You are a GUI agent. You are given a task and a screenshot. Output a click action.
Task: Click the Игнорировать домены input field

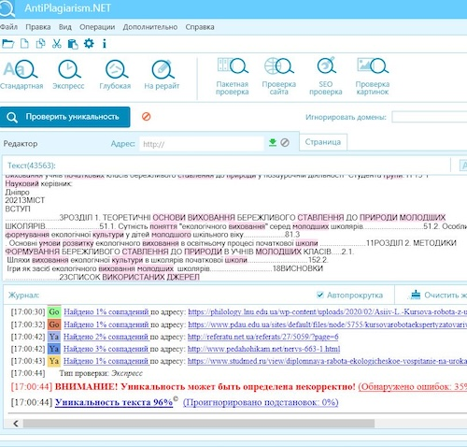(x=430, y=117)
